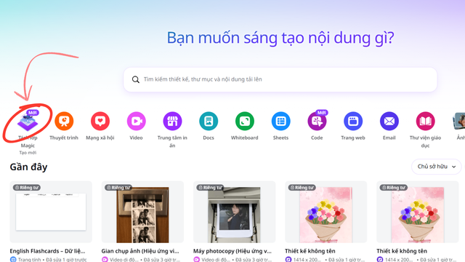Choose the Trang web icon
The image size is (465, 262).
coord(353,122)
